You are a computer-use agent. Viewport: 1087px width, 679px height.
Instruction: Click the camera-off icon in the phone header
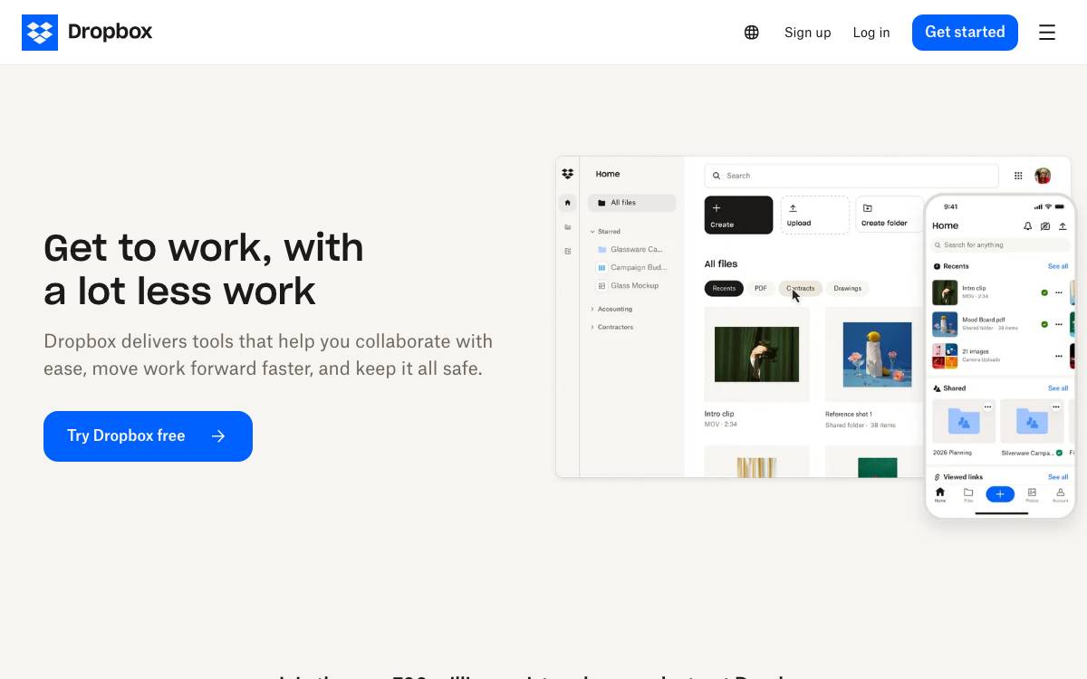[x=1045, y=226]
